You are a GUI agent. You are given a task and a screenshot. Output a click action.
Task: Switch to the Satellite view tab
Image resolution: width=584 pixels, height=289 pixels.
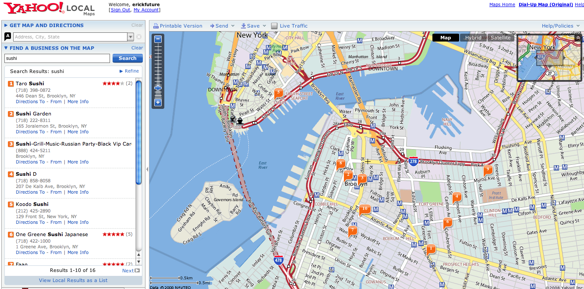pos(500,38)
